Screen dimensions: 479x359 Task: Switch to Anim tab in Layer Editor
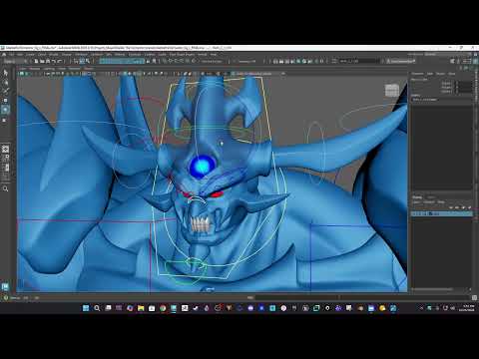[x=431, y=196]
